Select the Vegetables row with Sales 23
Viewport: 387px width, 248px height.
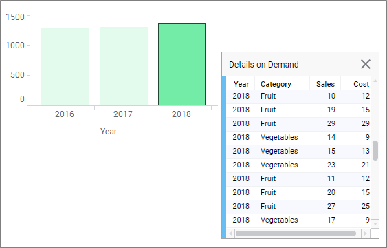click(x=298, y=165)
